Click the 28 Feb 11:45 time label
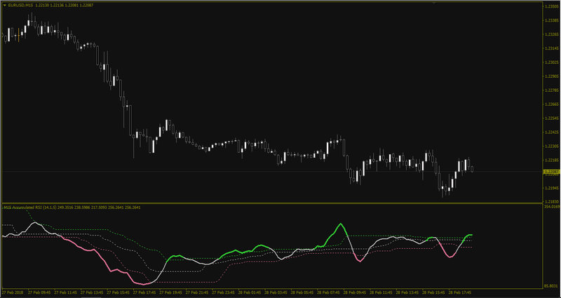The image size is (561, 298). click(381, 292)
